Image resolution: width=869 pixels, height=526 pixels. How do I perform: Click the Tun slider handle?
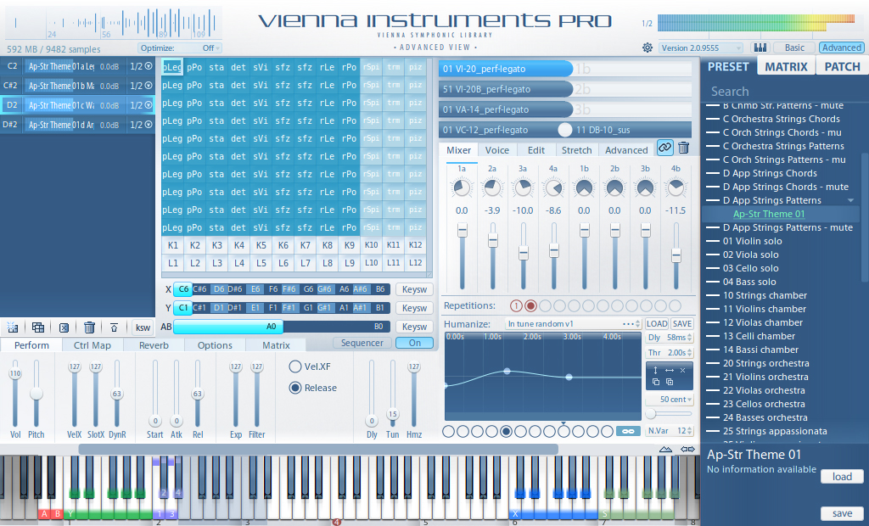392,414
